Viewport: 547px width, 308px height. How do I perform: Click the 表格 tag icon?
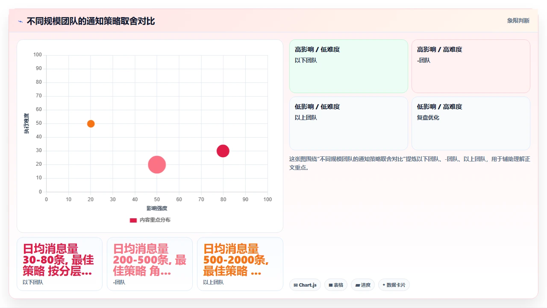[x=331, y=285]
